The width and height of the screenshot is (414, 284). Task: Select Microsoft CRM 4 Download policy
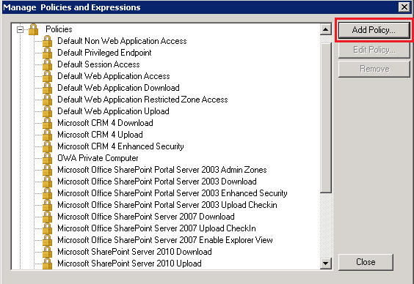pos(105,123)
